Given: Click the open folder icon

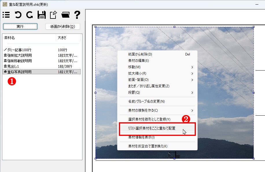Looking at the screenshot, I should [x=65, y=15].
